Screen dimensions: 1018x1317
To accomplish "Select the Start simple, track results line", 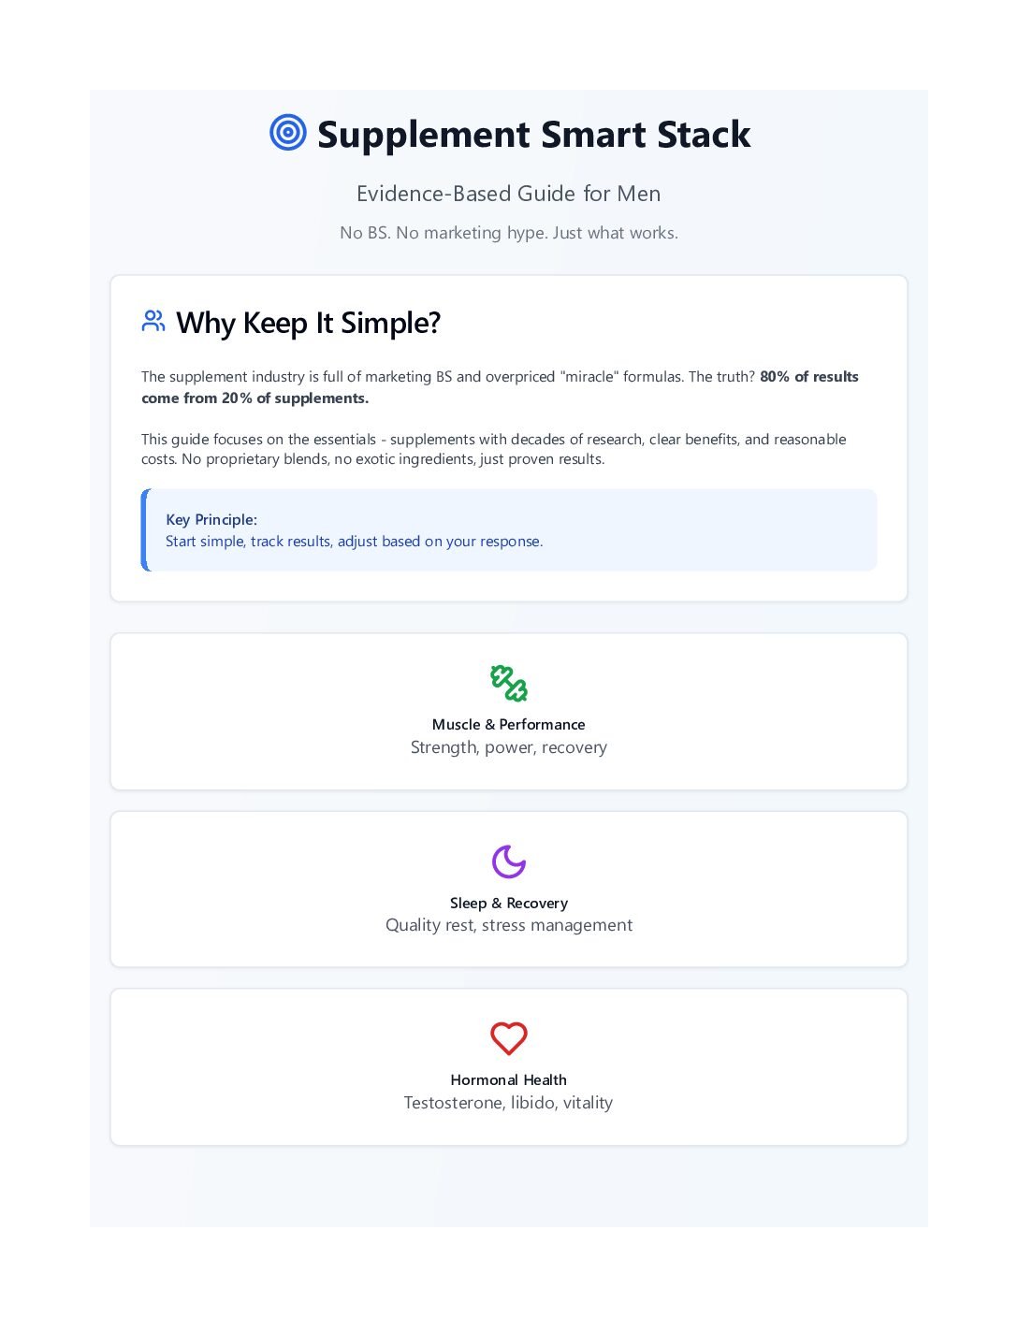I will click(x=355, y=542).
